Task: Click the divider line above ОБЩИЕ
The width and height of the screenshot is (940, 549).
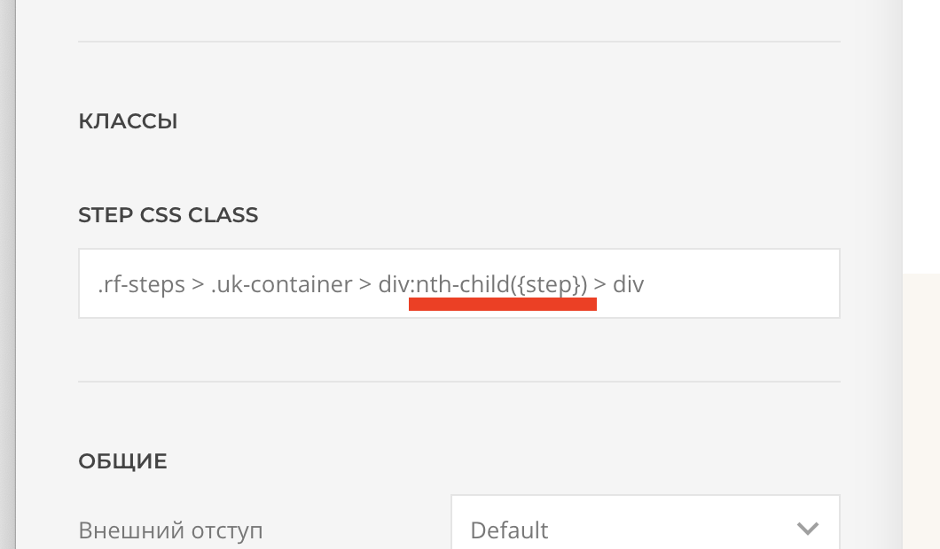Action: [x=458, y=382]
